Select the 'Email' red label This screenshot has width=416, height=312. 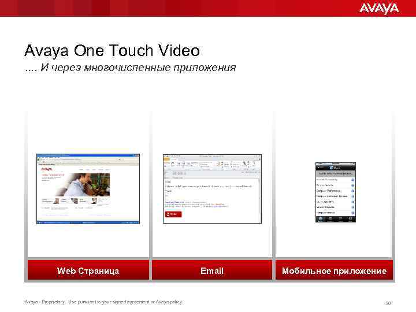[x=212, y=270]
